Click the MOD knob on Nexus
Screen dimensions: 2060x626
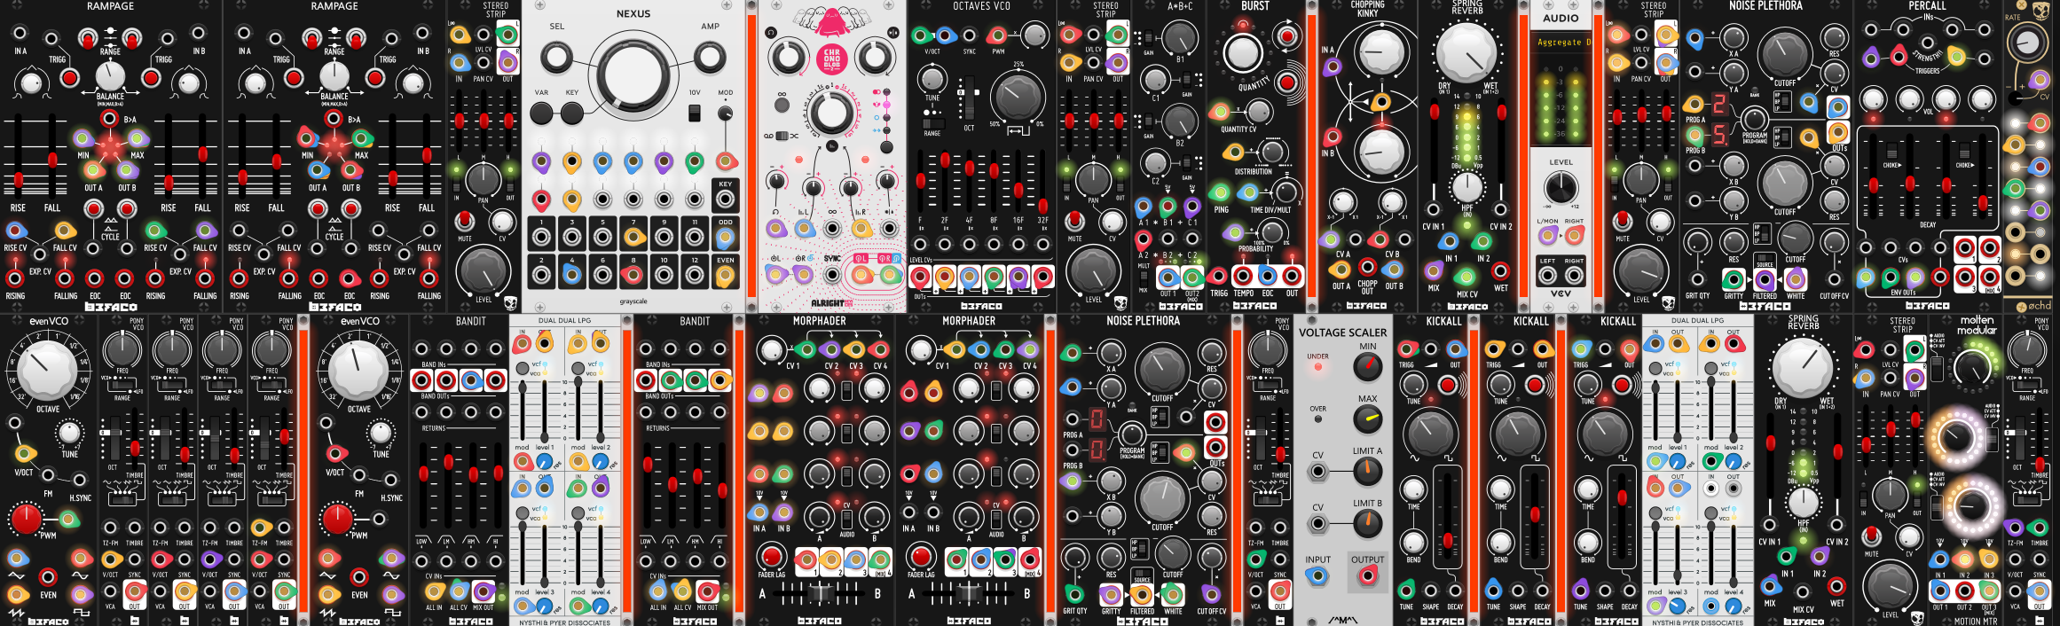tap(725, 113)
